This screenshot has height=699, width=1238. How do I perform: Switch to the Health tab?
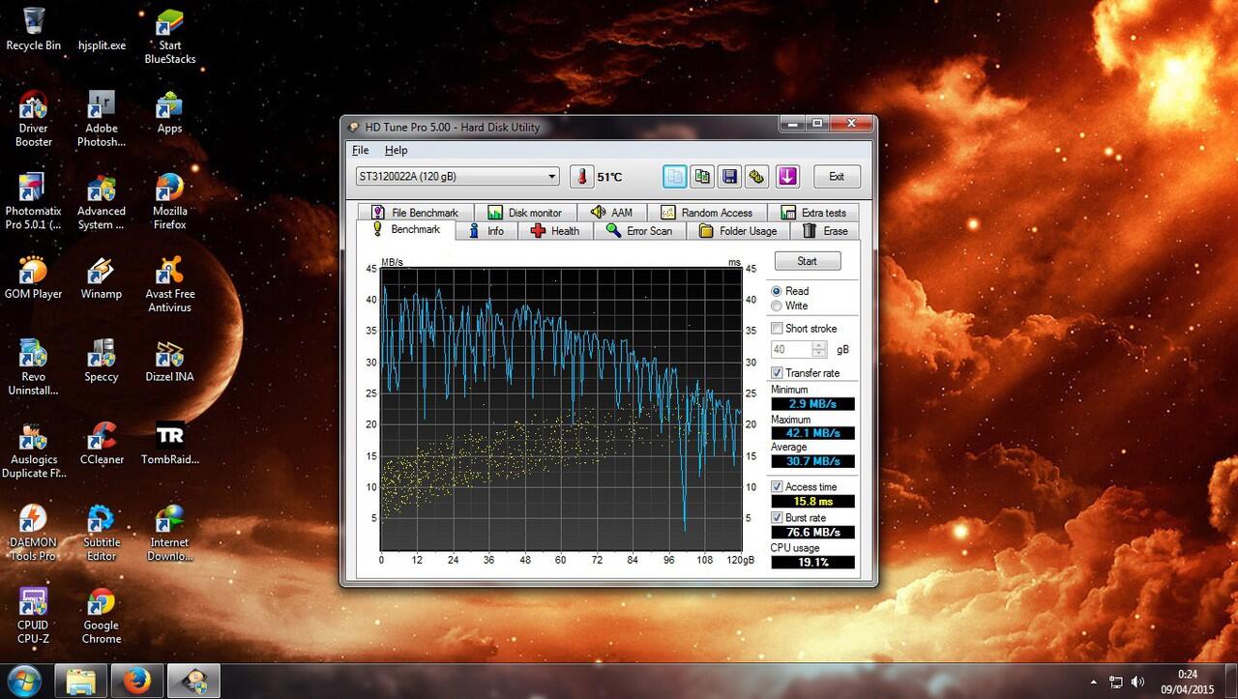tap(555, 231)
